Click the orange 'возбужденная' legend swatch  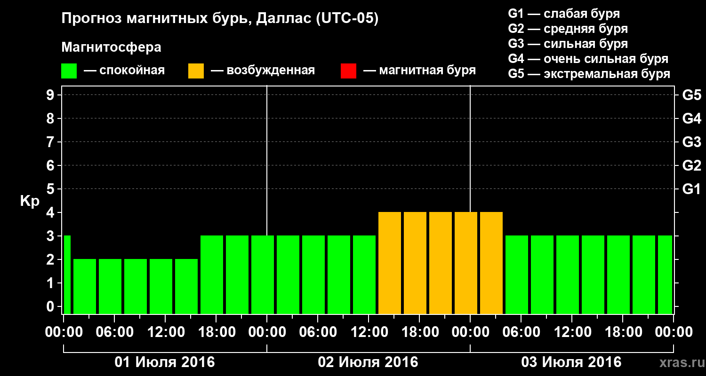196,71
